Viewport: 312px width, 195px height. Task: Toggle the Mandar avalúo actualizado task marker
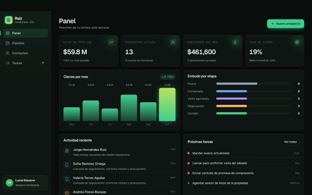[189, 153]
